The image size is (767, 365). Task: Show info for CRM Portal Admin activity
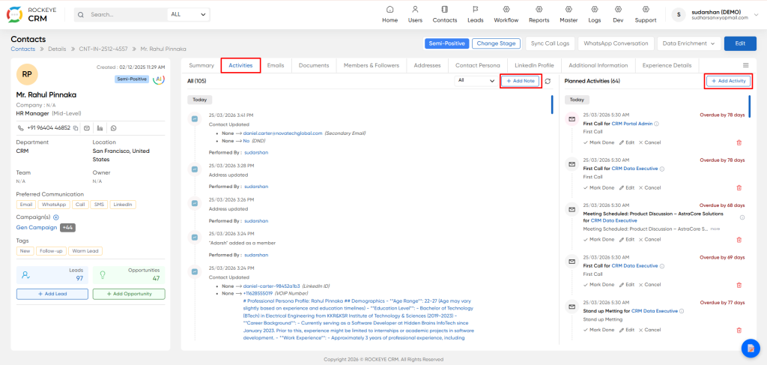(656, 124)
